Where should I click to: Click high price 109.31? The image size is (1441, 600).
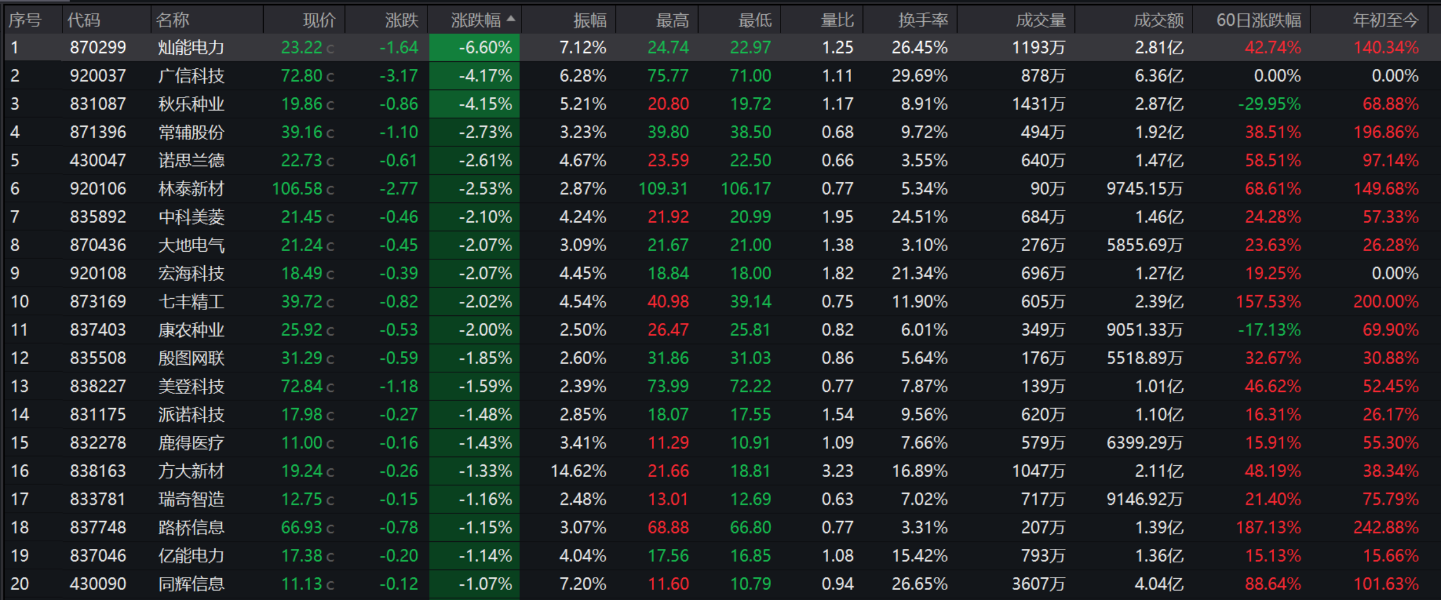663,189
